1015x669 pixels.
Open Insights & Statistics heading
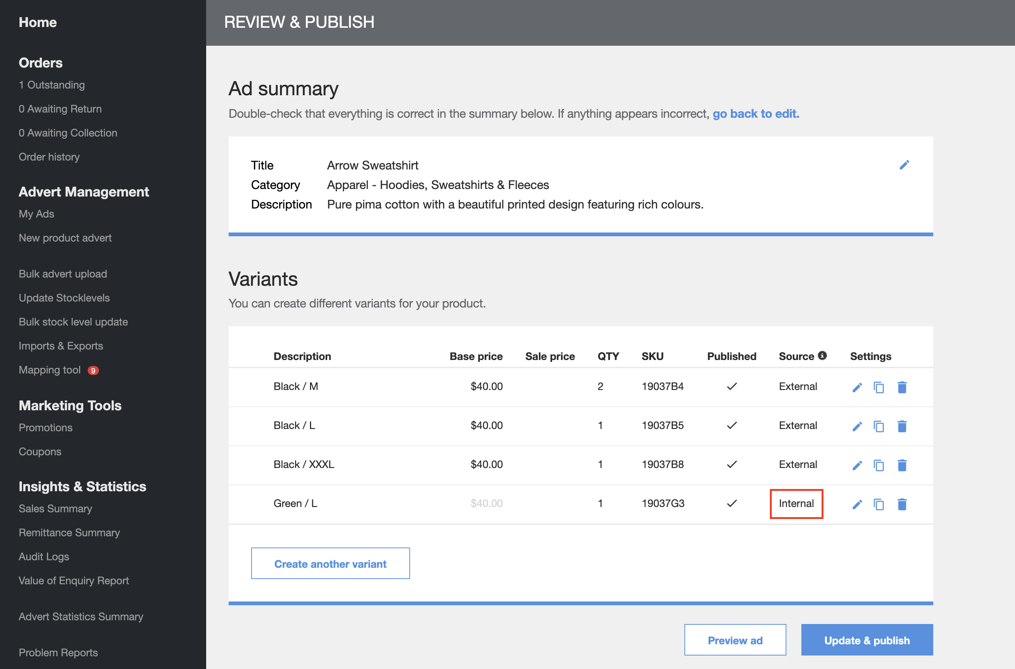82,486
